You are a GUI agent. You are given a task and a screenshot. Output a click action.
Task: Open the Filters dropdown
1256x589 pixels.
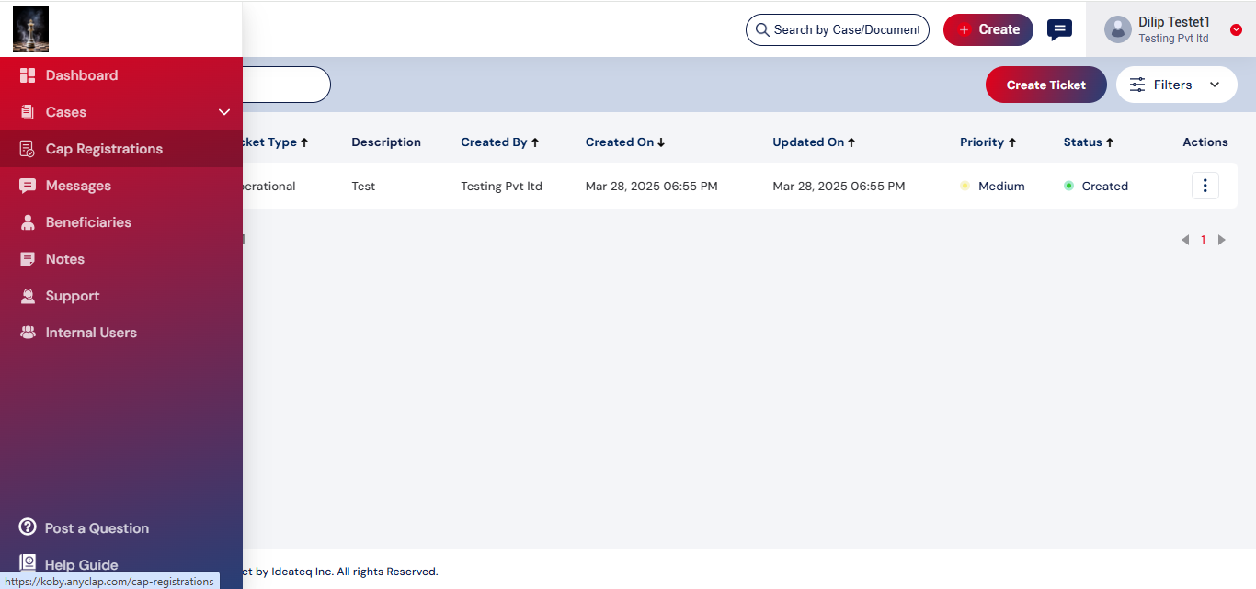click(1177, 85)
